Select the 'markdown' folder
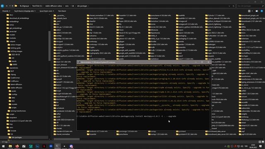The height and width of the screenshot is (149, 265). pos(153,59)
